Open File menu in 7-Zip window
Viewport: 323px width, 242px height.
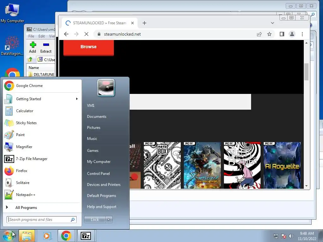31,36
